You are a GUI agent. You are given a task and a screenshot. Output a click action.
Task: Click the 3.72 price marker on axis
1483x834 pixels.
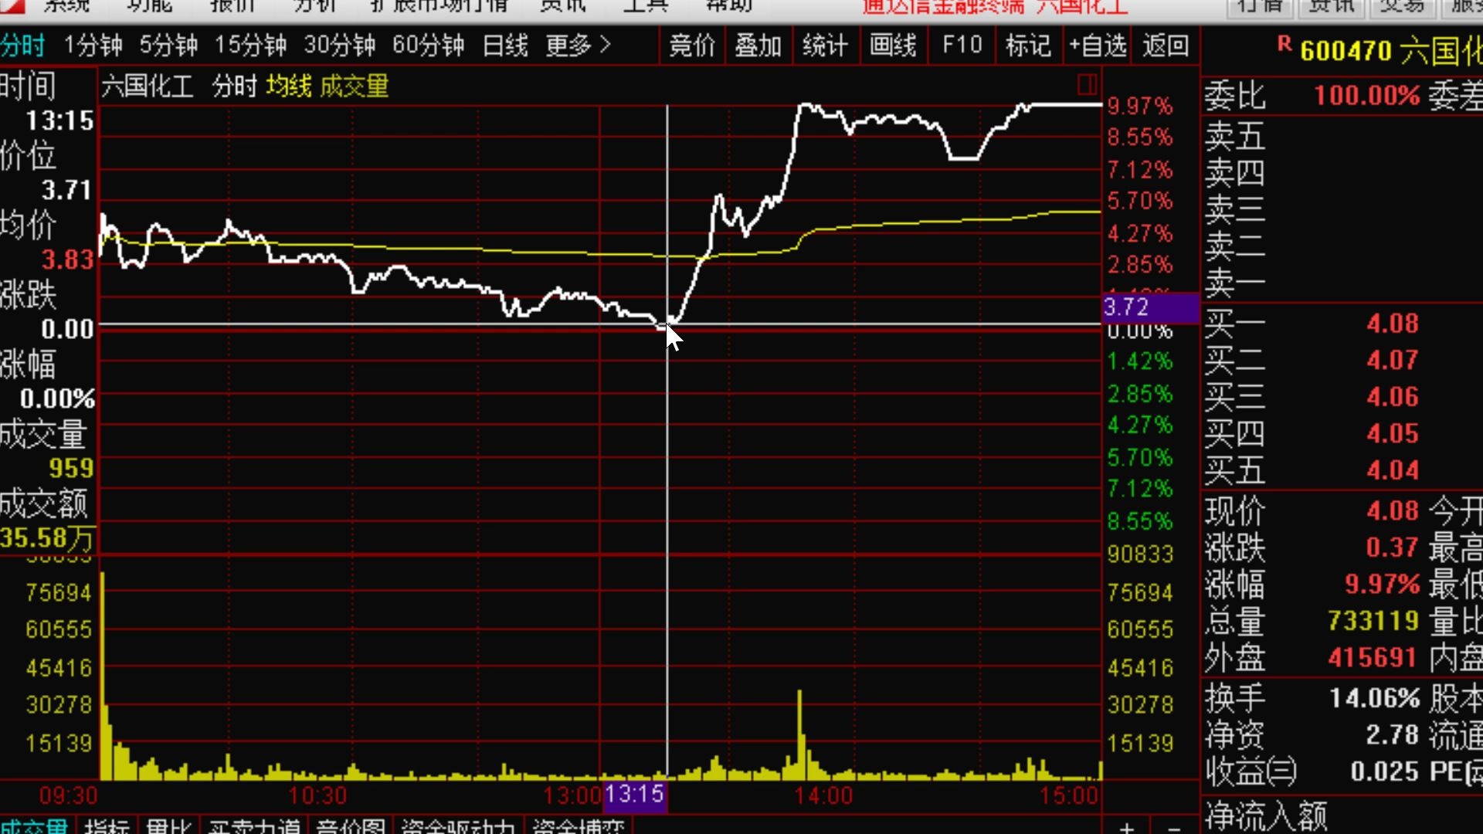pyautogui.click(x=1149, y=307)
